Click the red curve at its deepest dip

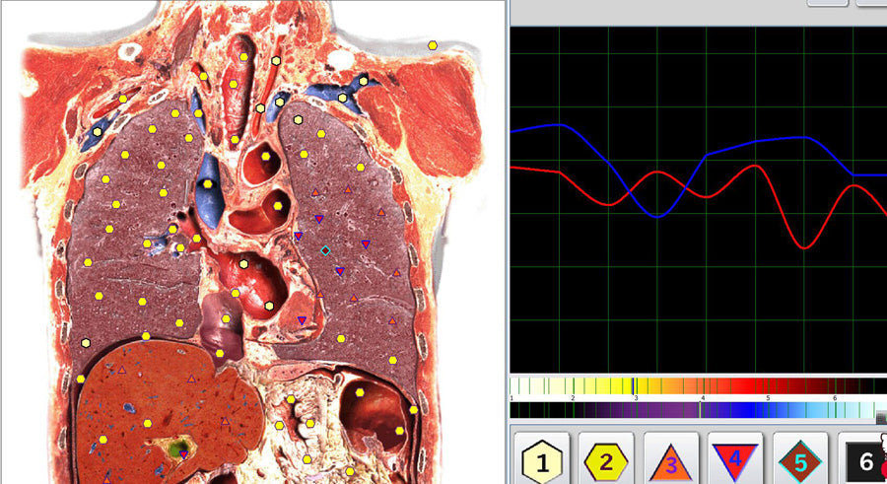[805, 247]
